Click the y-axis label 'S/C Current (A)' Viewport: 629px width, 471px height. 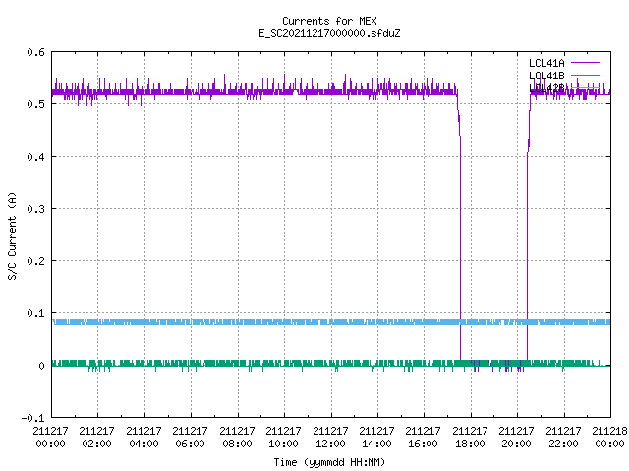tap(12, 235)
